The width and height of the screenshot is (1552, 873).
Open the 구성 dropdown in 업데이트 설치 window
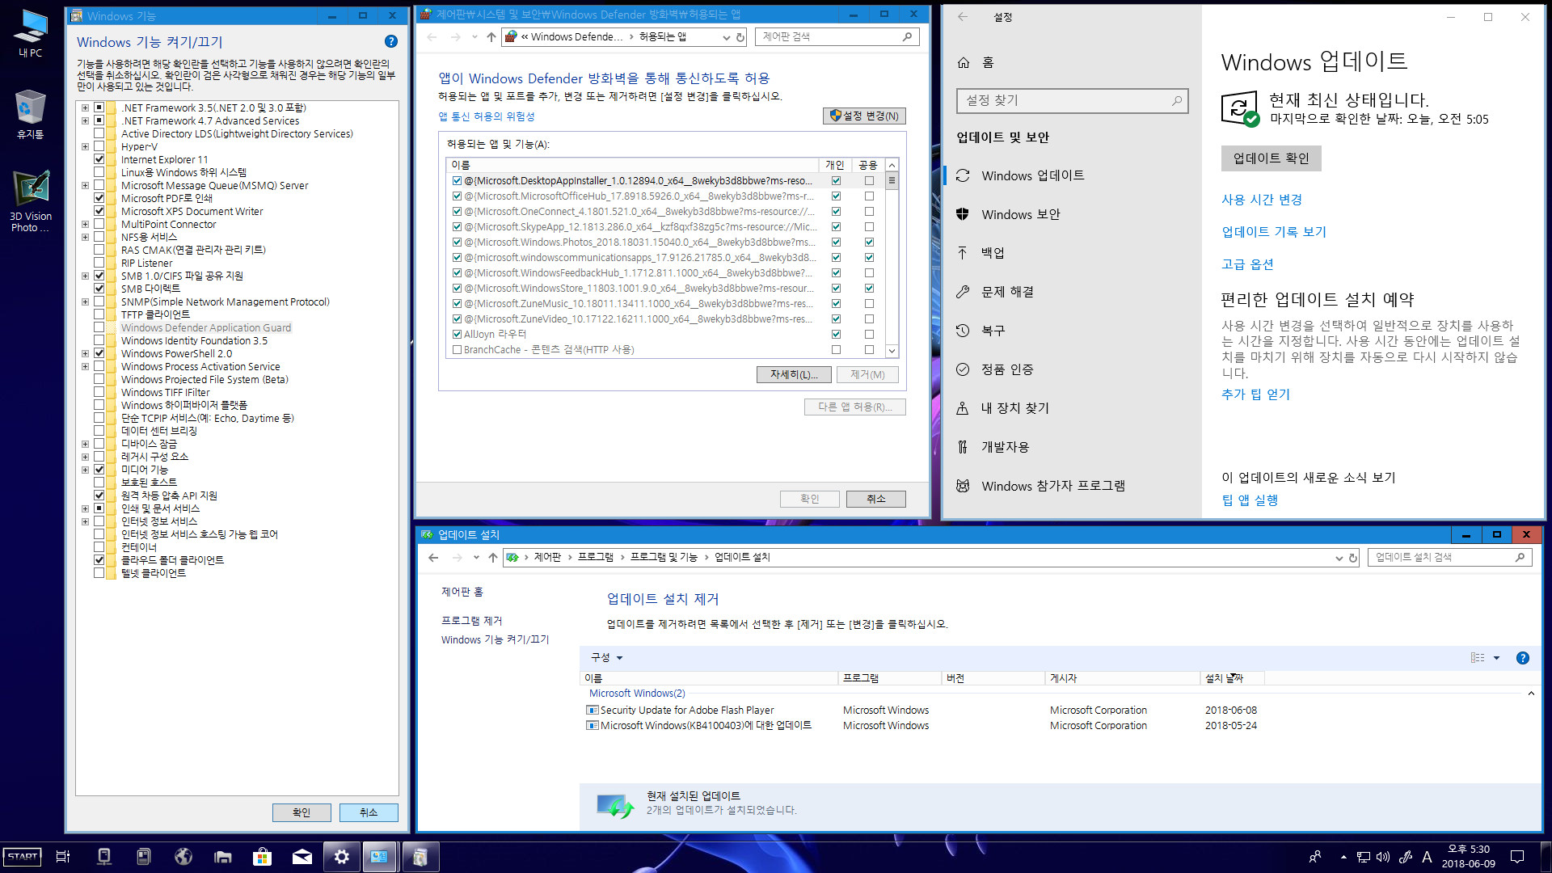click(x=606, y=658)
